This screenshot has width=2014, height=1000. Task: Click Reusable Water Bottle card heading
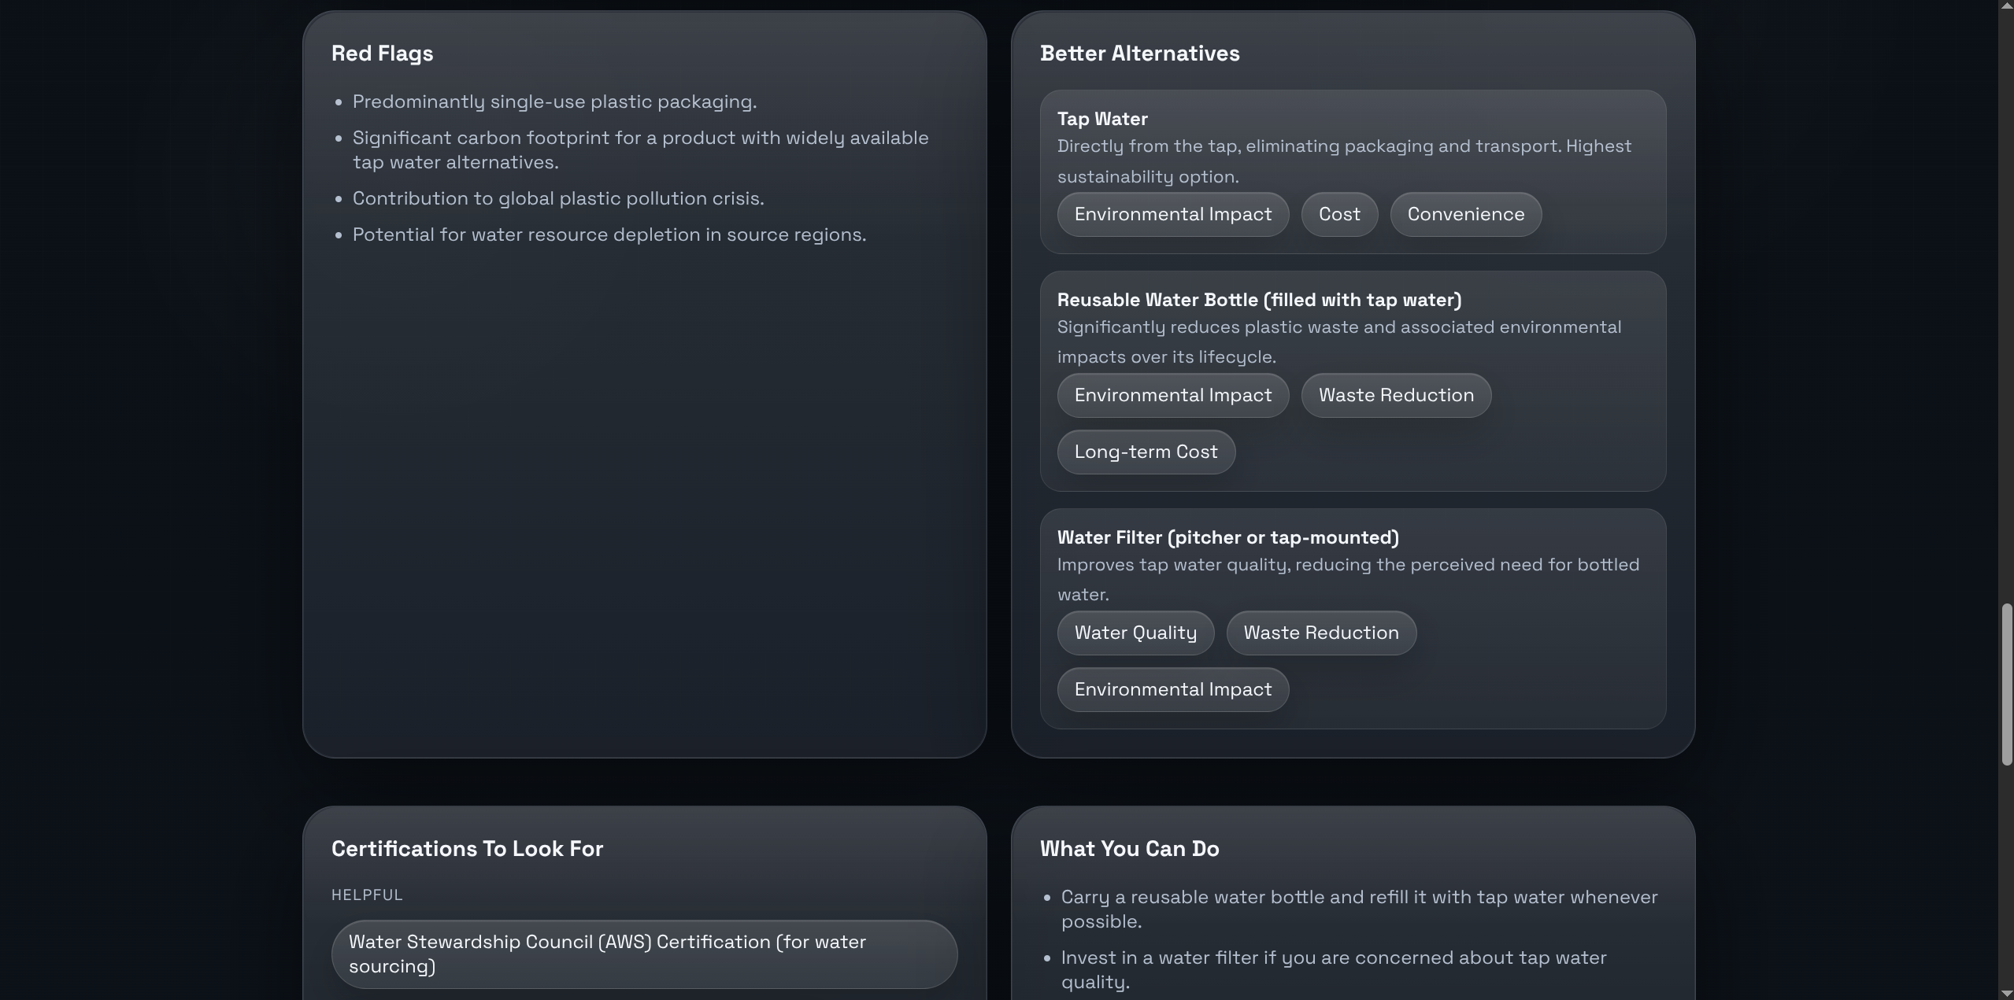coord(1258,300)
